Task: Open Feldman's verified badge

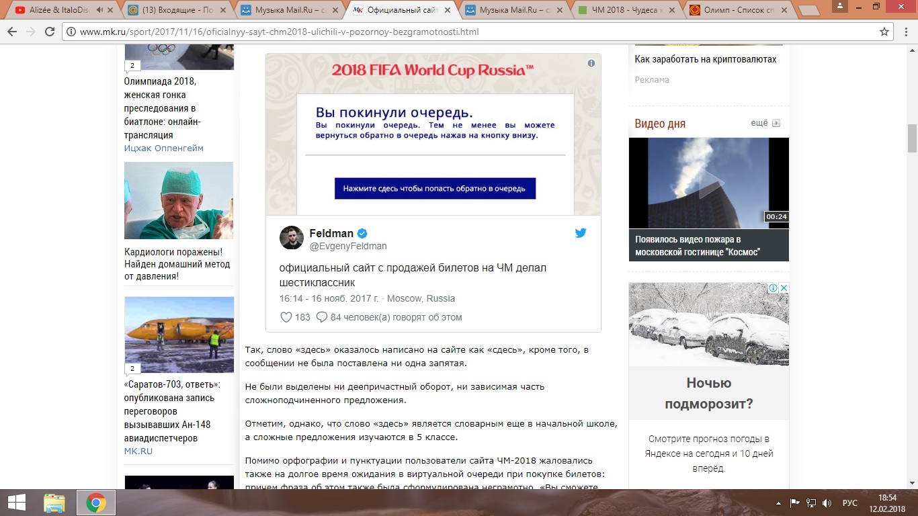Action: 362,233
